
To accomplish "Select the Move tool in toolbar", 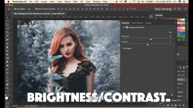I will tap(7, 17).
